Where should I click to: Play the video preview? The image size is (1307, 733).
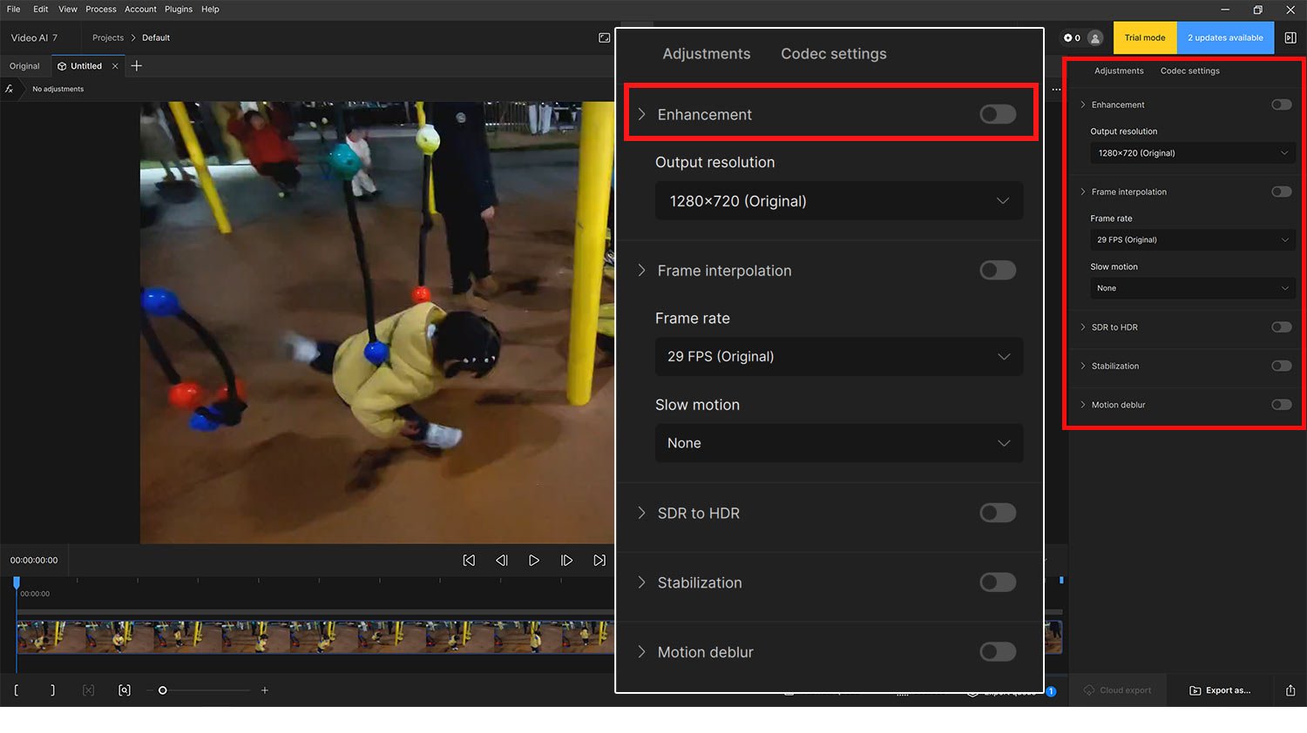tap(534, 561)
